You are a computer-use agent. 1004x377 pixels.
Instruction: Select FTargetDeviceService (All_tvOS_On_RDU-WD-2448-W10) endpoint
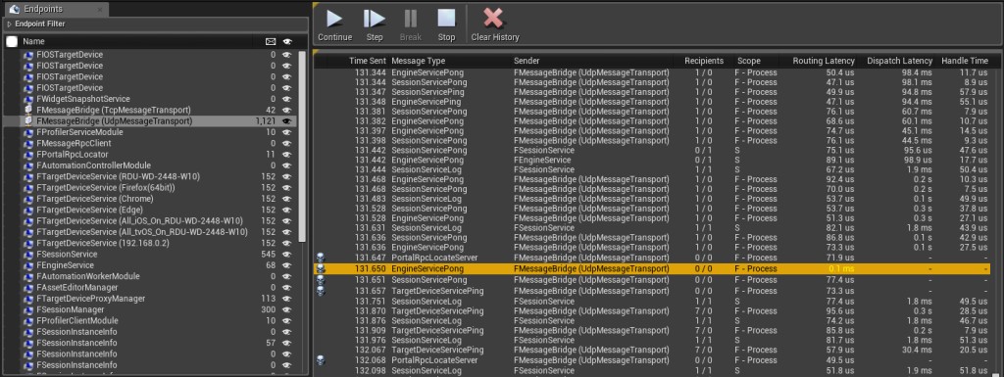coord(149,232)
